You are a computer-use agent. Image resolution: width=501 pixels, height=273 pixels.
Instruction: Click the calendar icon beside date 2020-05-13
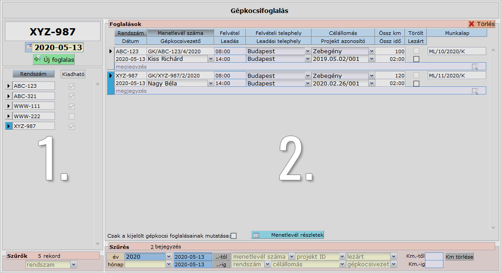click(x=29, y=47)
